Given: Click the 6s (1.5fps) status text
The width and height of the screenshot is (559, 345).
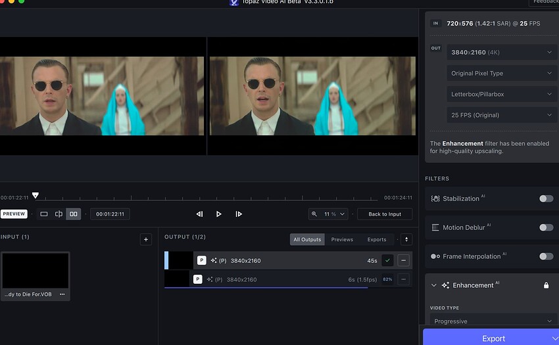Looking at the screenshot, I should pyautogui.click(x=362, y=280).
